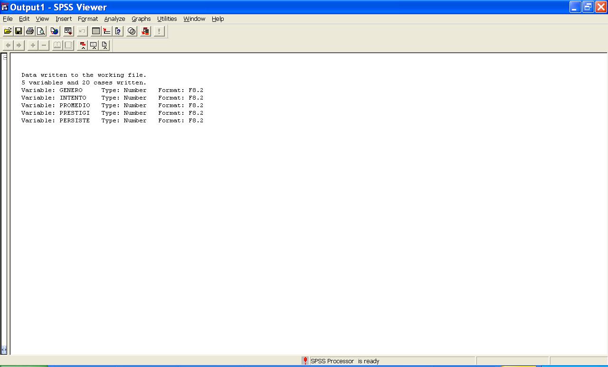Click the Demote right arrow icon

19,46
